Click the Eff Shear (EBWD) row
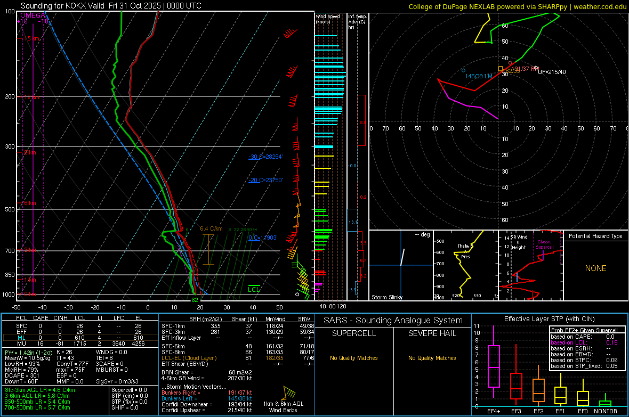 pos(238,364)
